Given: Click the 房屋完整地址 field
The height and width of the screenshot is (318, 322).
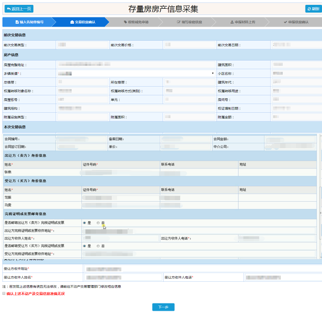Looking at the screenshot, I should coord(136,64).
